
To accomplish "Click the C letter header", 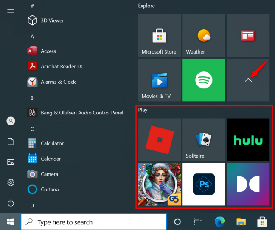I will pyautogui.click(x=32, y=129).
